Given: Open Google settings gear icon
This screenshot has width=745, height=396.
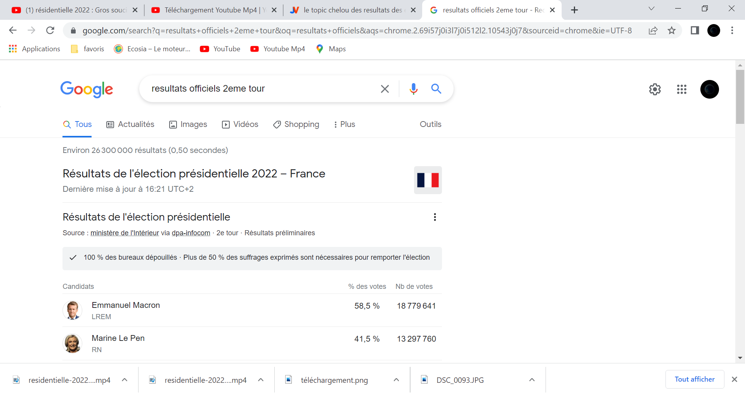Looking at the screenshot, I should tap(655, 89).
